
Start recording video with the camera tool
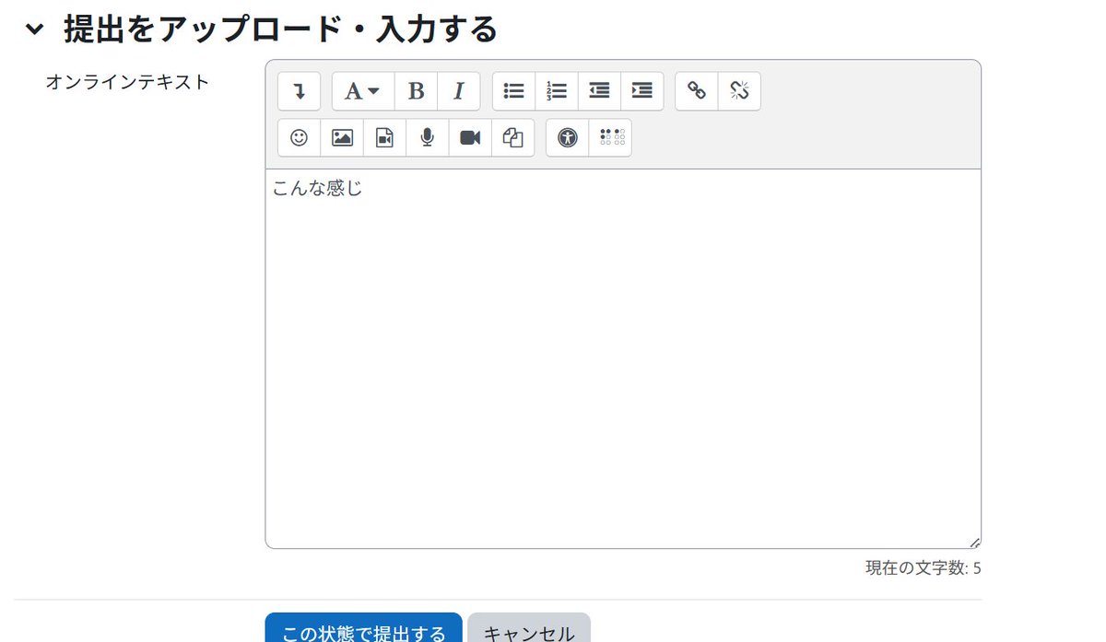click(470, 136)
